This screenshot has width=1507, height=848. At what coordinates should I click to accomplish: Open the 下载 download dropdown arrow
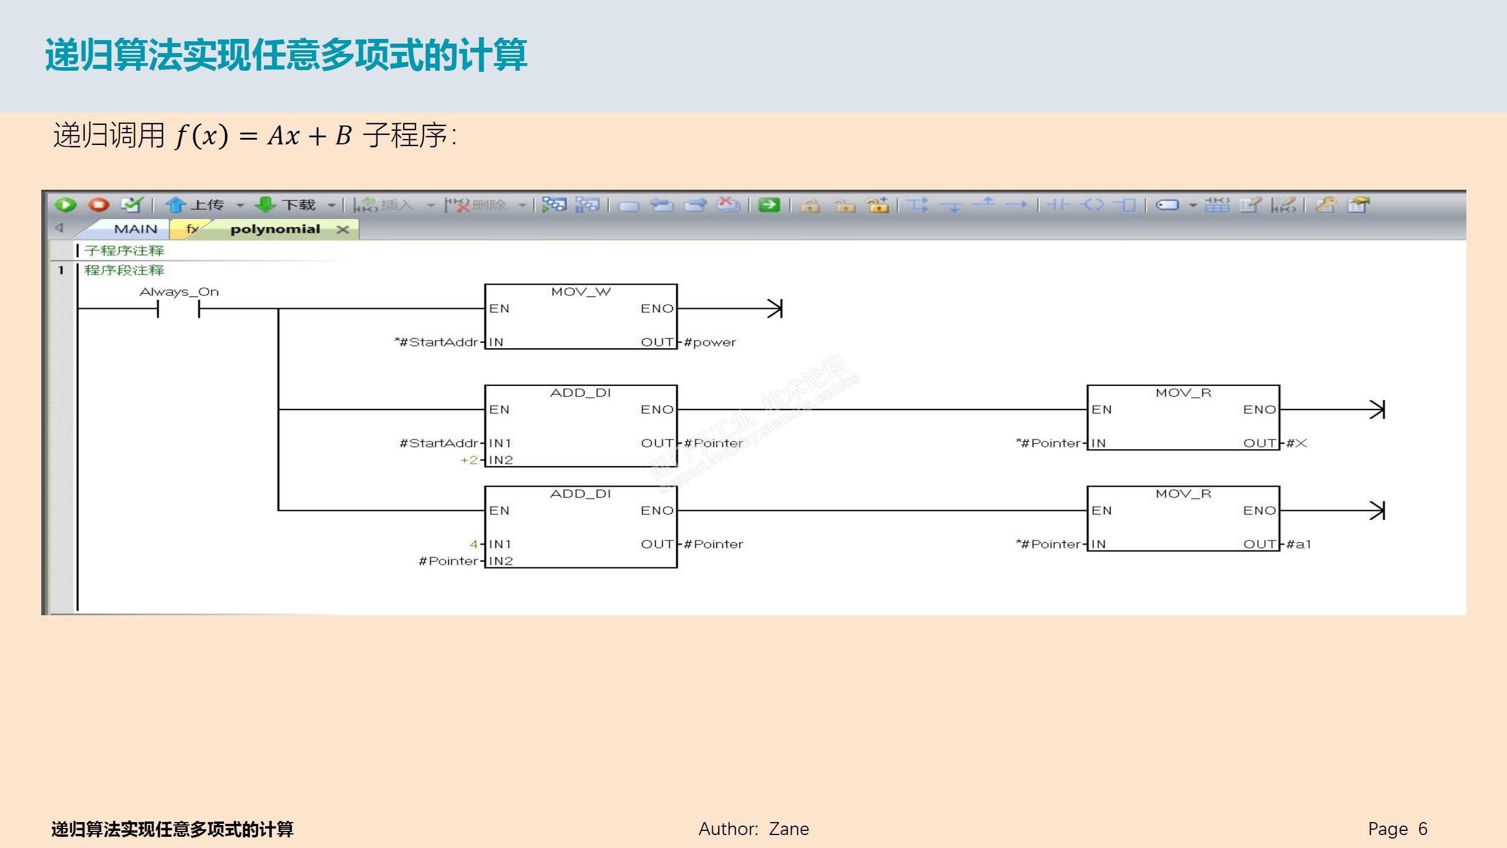click(332, 206)
